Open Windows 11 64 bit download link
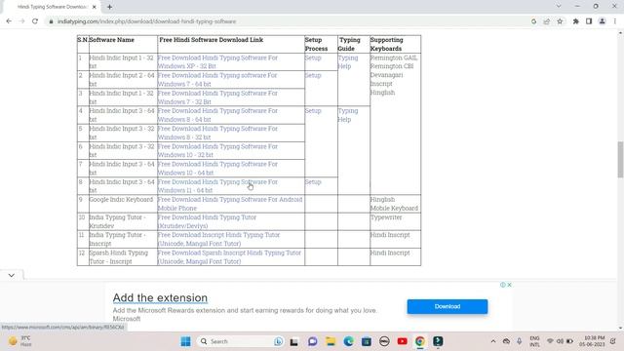624x351 pixels. tap(217, 186)
